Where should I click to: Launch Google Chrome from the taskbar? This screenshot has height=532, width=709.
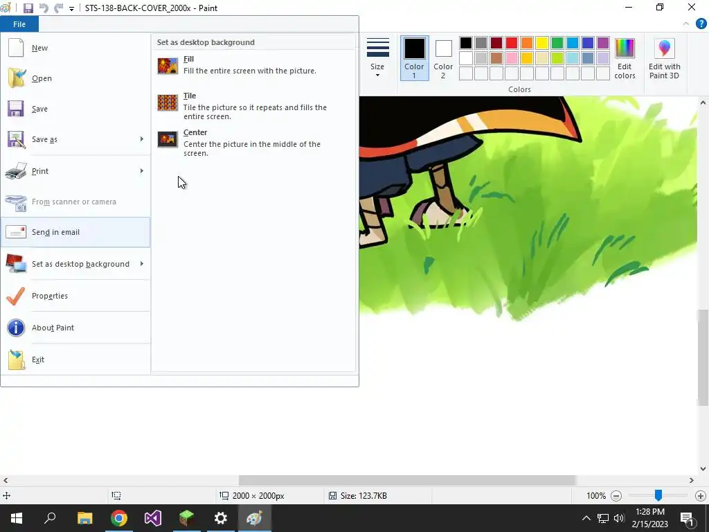coord(119,518)
